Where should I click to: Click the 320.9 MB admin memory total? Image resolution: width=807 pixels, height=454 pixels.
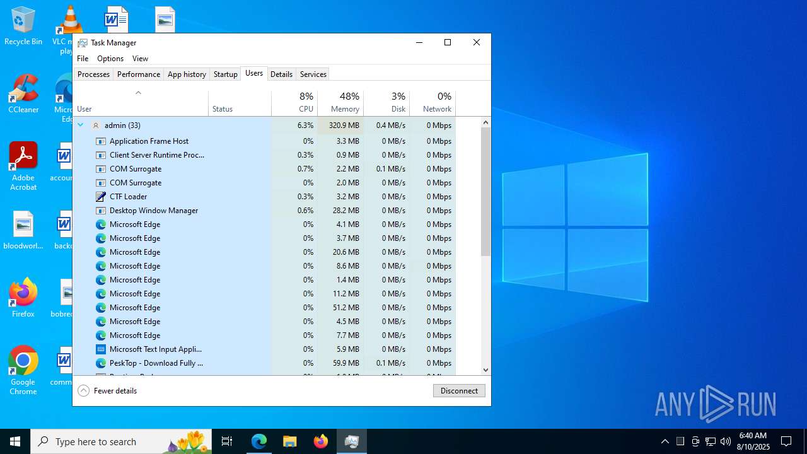point(344,125)
